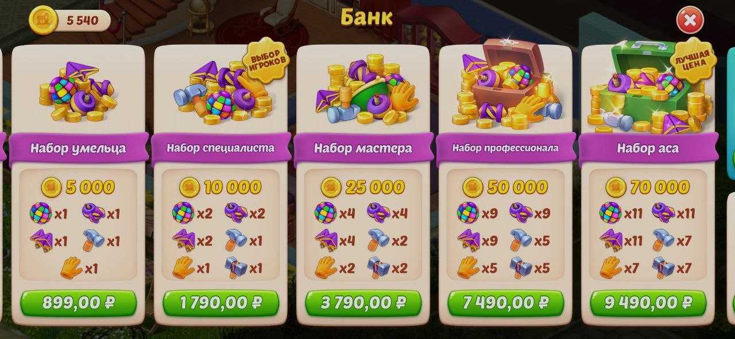The image size is (735, 339).
Task: Tap sledgehammer icon in Набор профессионала
Action: coord(521,268)
